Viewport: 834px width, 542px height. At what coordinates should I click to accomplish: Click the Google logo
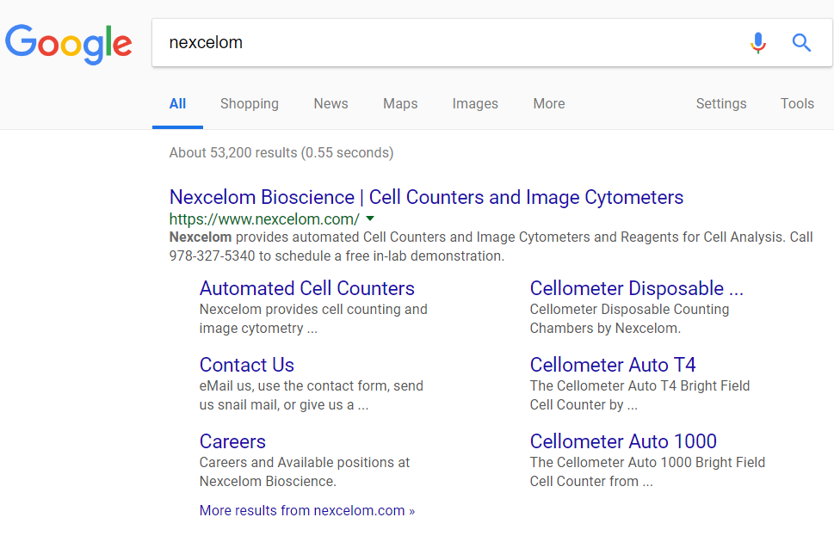coord(69,44)
